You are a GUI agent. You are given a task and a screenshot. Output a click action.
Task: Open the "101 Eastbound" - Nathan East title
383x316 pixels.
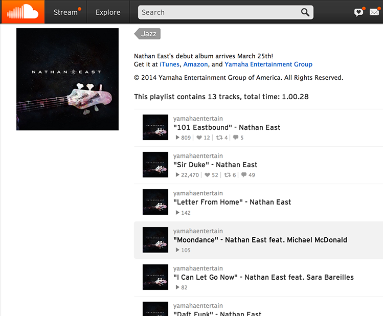(227, 127)
